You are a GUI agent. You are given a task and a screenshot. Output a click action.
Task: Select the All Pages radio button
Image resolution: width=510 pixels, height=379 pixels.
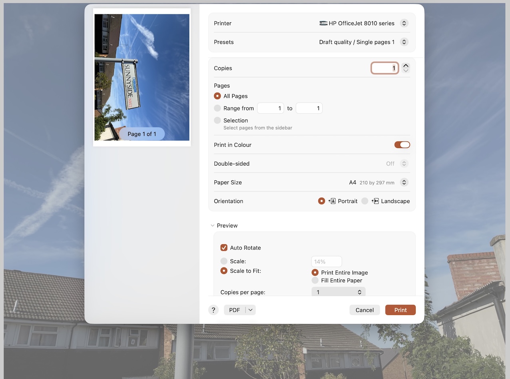(x=217, y=96)
